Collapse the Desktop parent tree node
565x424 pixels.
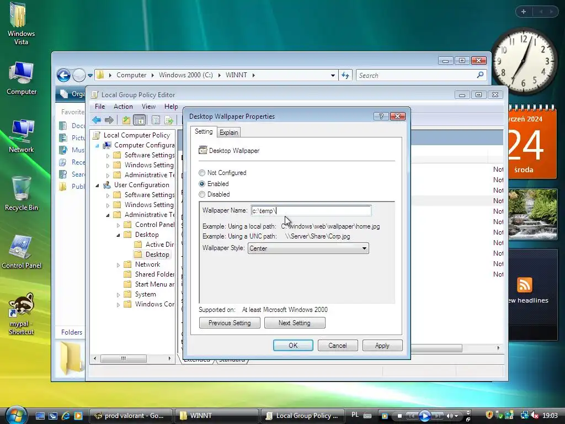pos(118,235)
